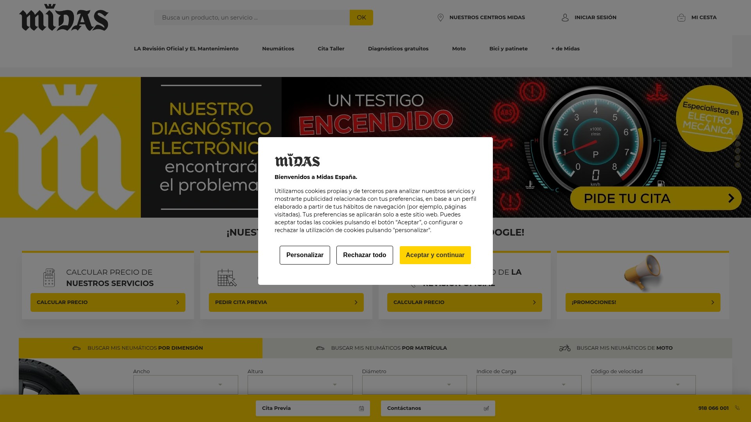Click the PIDE TU CITA banner button

656,198
